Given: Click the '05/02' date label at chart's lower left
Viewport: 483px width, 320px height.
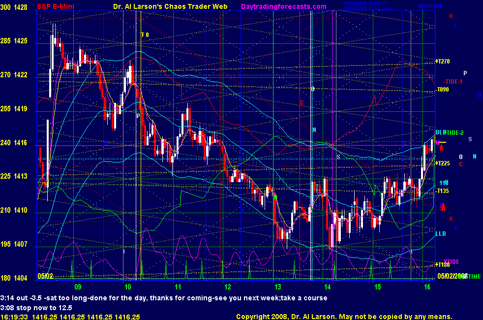Looking at the screenshot, I should pos(45,276).
